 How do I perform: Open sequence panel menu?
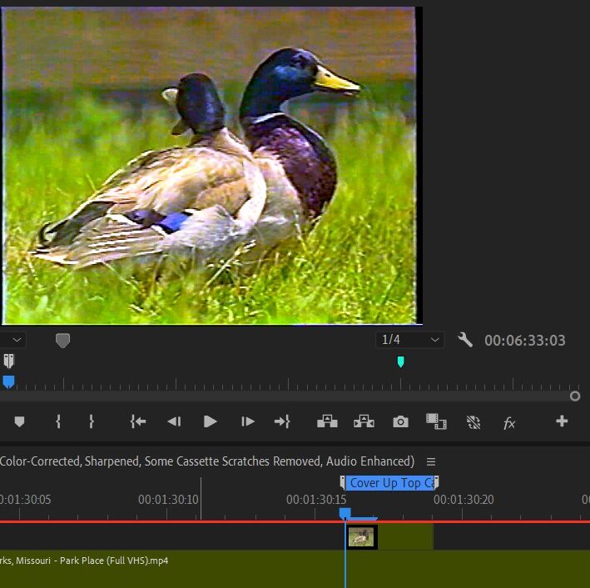(431, 461)
